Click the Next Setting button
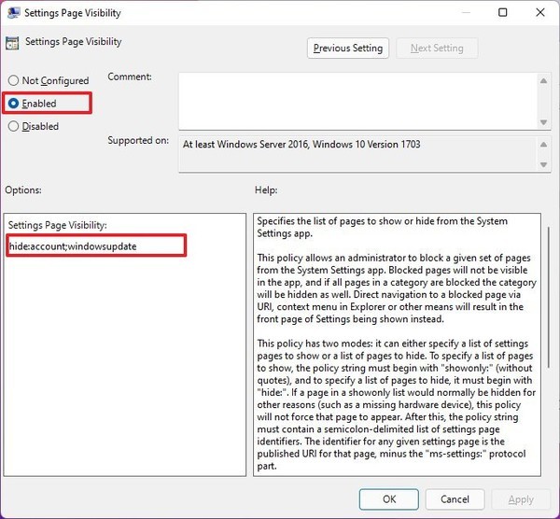Image resolution: width=560 pixels, height=519 pixels. [437, 49]
